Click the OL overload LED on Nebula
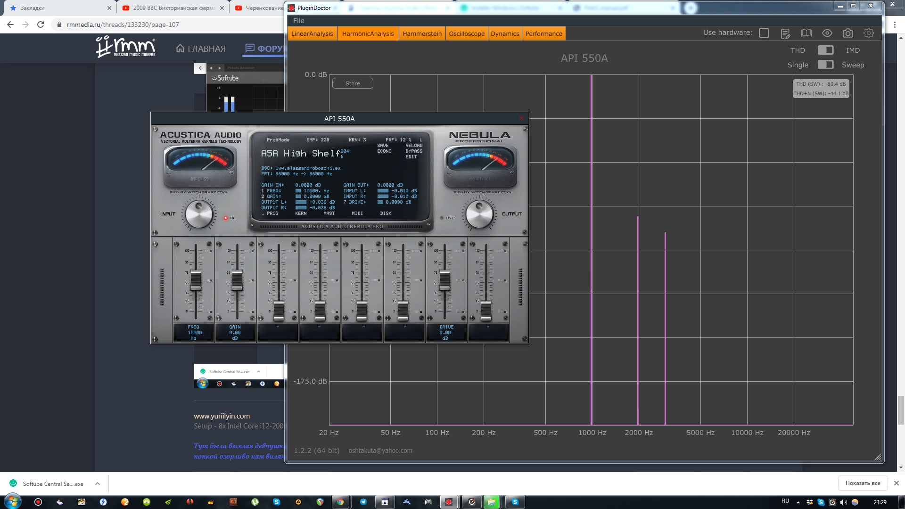 point(226,218)
